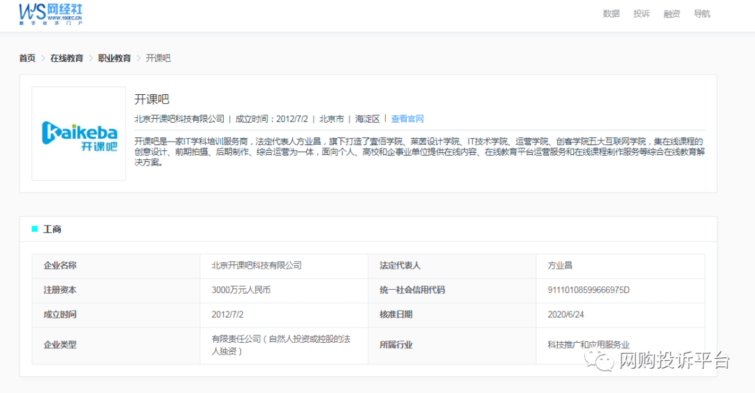Select the 企业类型 label cell
The width and height of the screenshot is (755, 393).
[116, 346]
